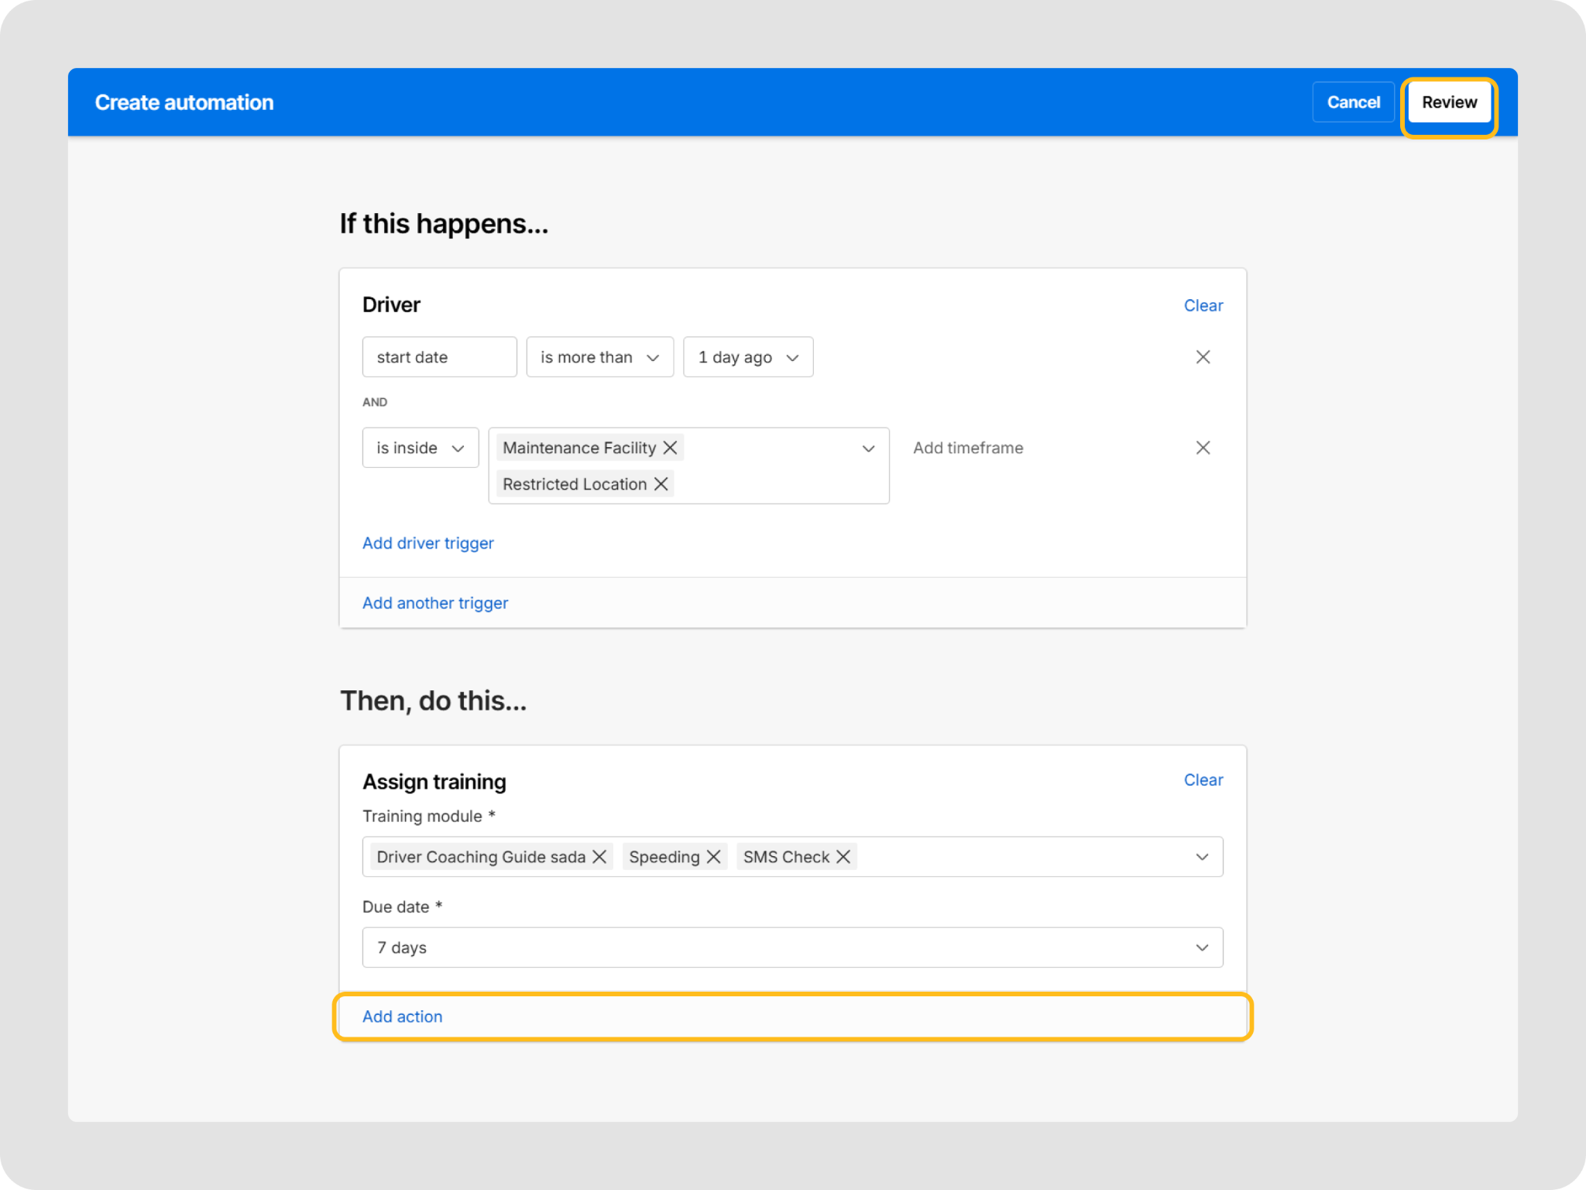Delete the is inside condition row

pos(1203,448)
